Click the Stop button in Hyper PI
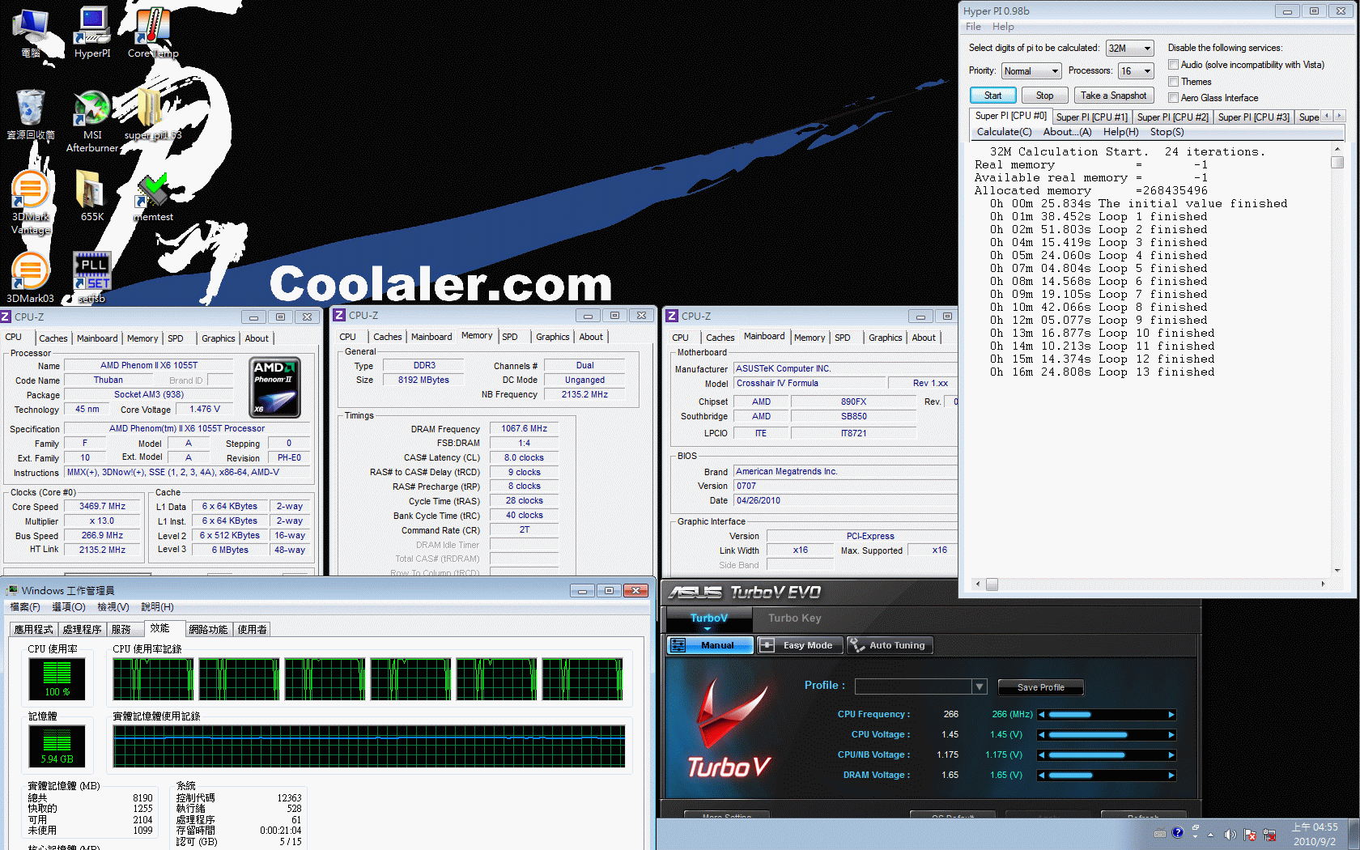 coord(1044,96)
